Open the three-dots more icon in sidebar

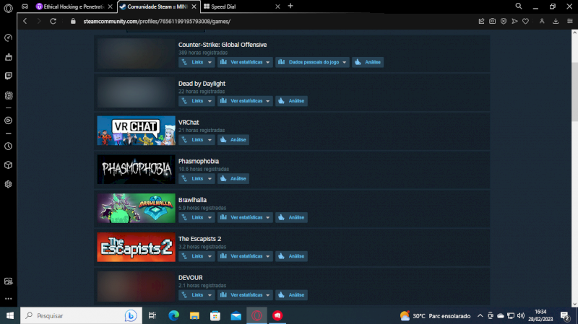click(x=8, y=299)
